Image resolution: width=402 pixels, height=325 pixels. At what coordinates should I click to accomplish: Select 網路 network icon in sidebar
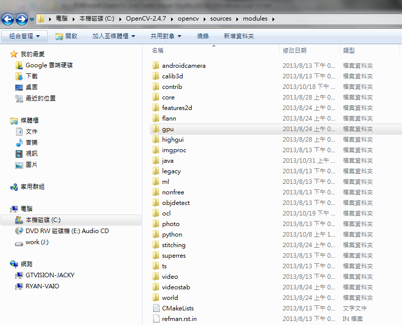pos(14,264)
